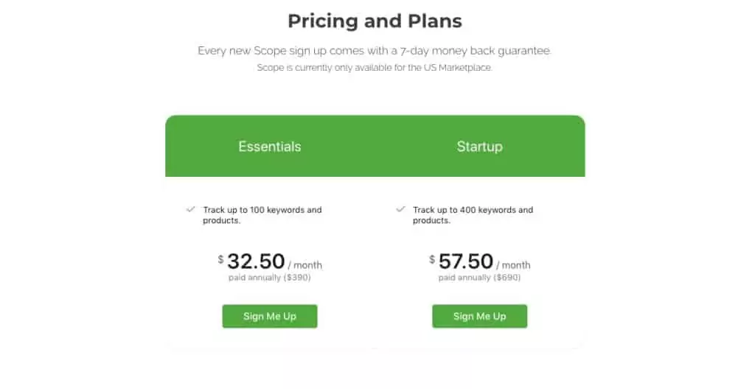
Task: Click the checkmark icon beside 100 keywords
Action: 191,209
